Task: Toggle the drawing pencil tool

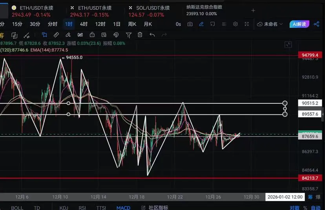Action: point(201,24)
